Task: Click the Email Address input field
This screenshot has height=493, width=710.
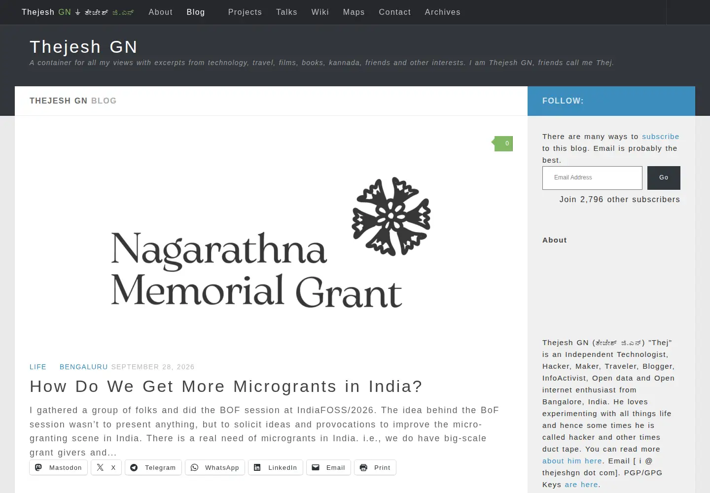Action: click(592, 177)
